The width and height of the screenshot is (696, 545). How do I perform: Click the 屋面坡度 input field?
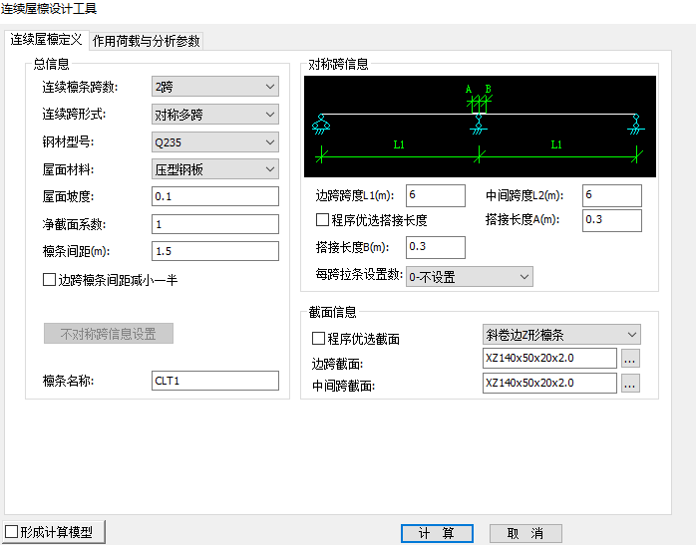pyautogui.click(x=215, y=196)
